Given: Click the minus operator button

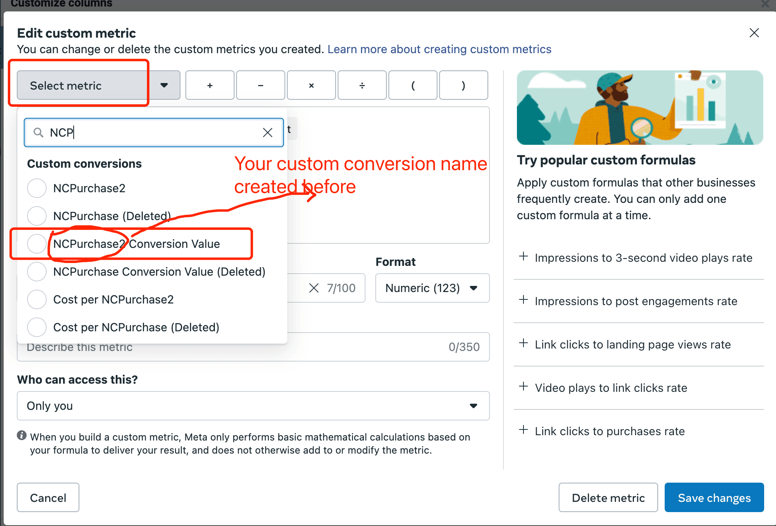Looking at the screenshot, I should [260, 85].
